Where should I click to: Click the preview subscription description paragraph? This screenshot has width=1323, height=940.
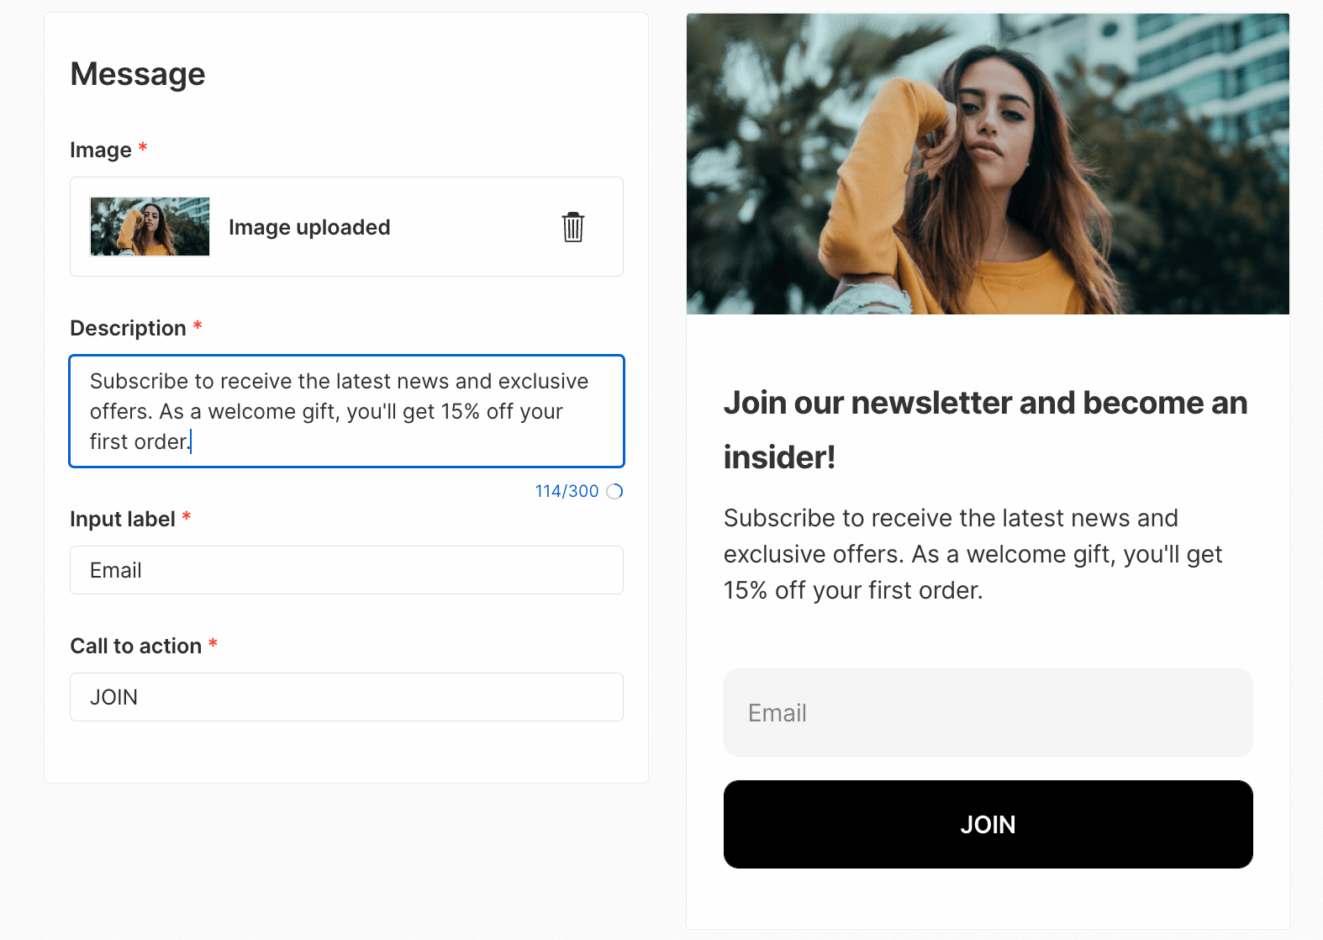coord(972,554)
